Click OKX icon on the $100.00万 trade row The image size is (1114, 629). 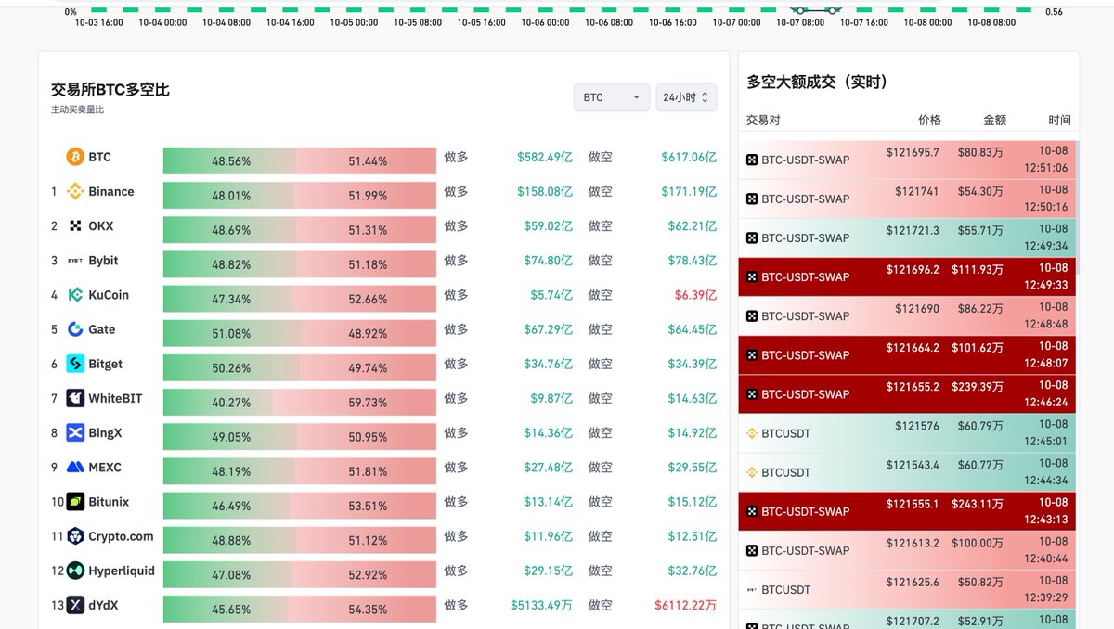pos(752,550)
